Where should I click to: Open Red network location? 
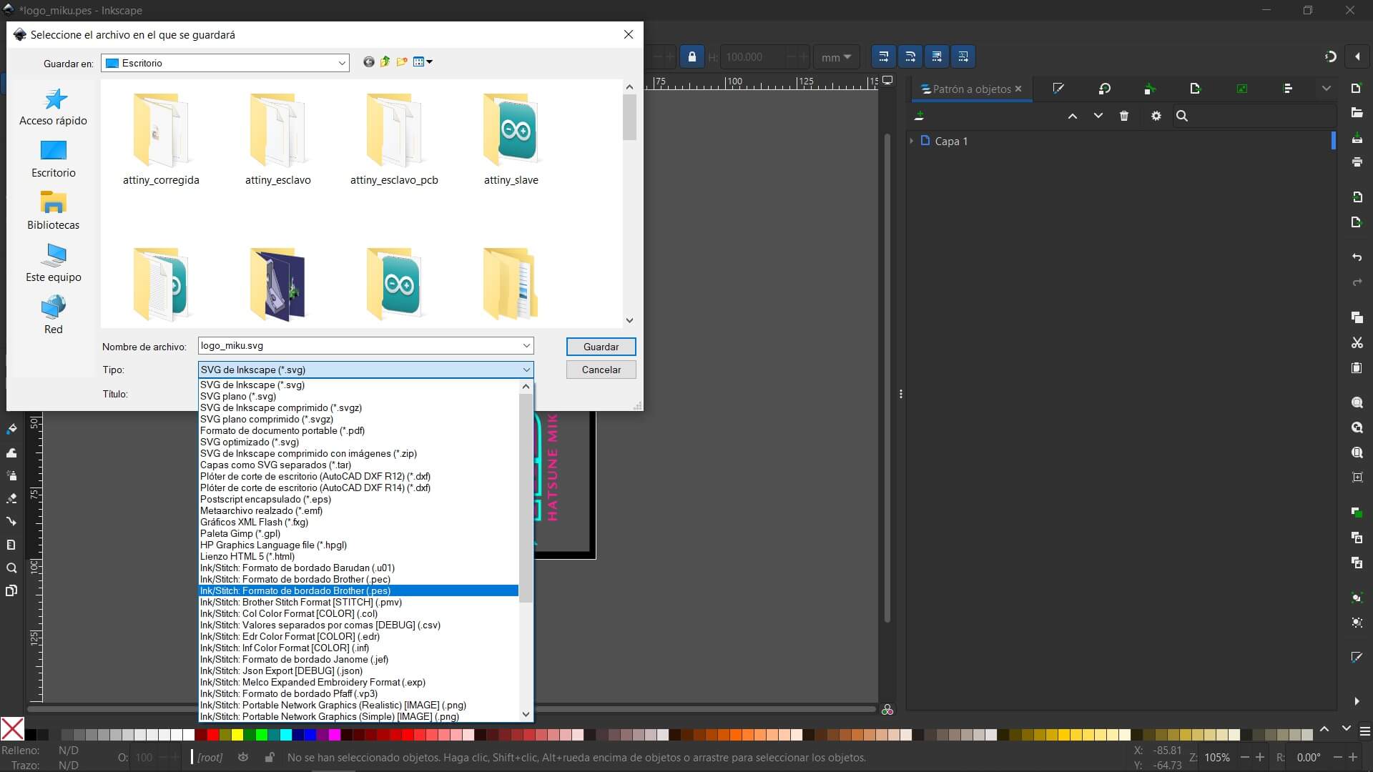pos(54,316)
